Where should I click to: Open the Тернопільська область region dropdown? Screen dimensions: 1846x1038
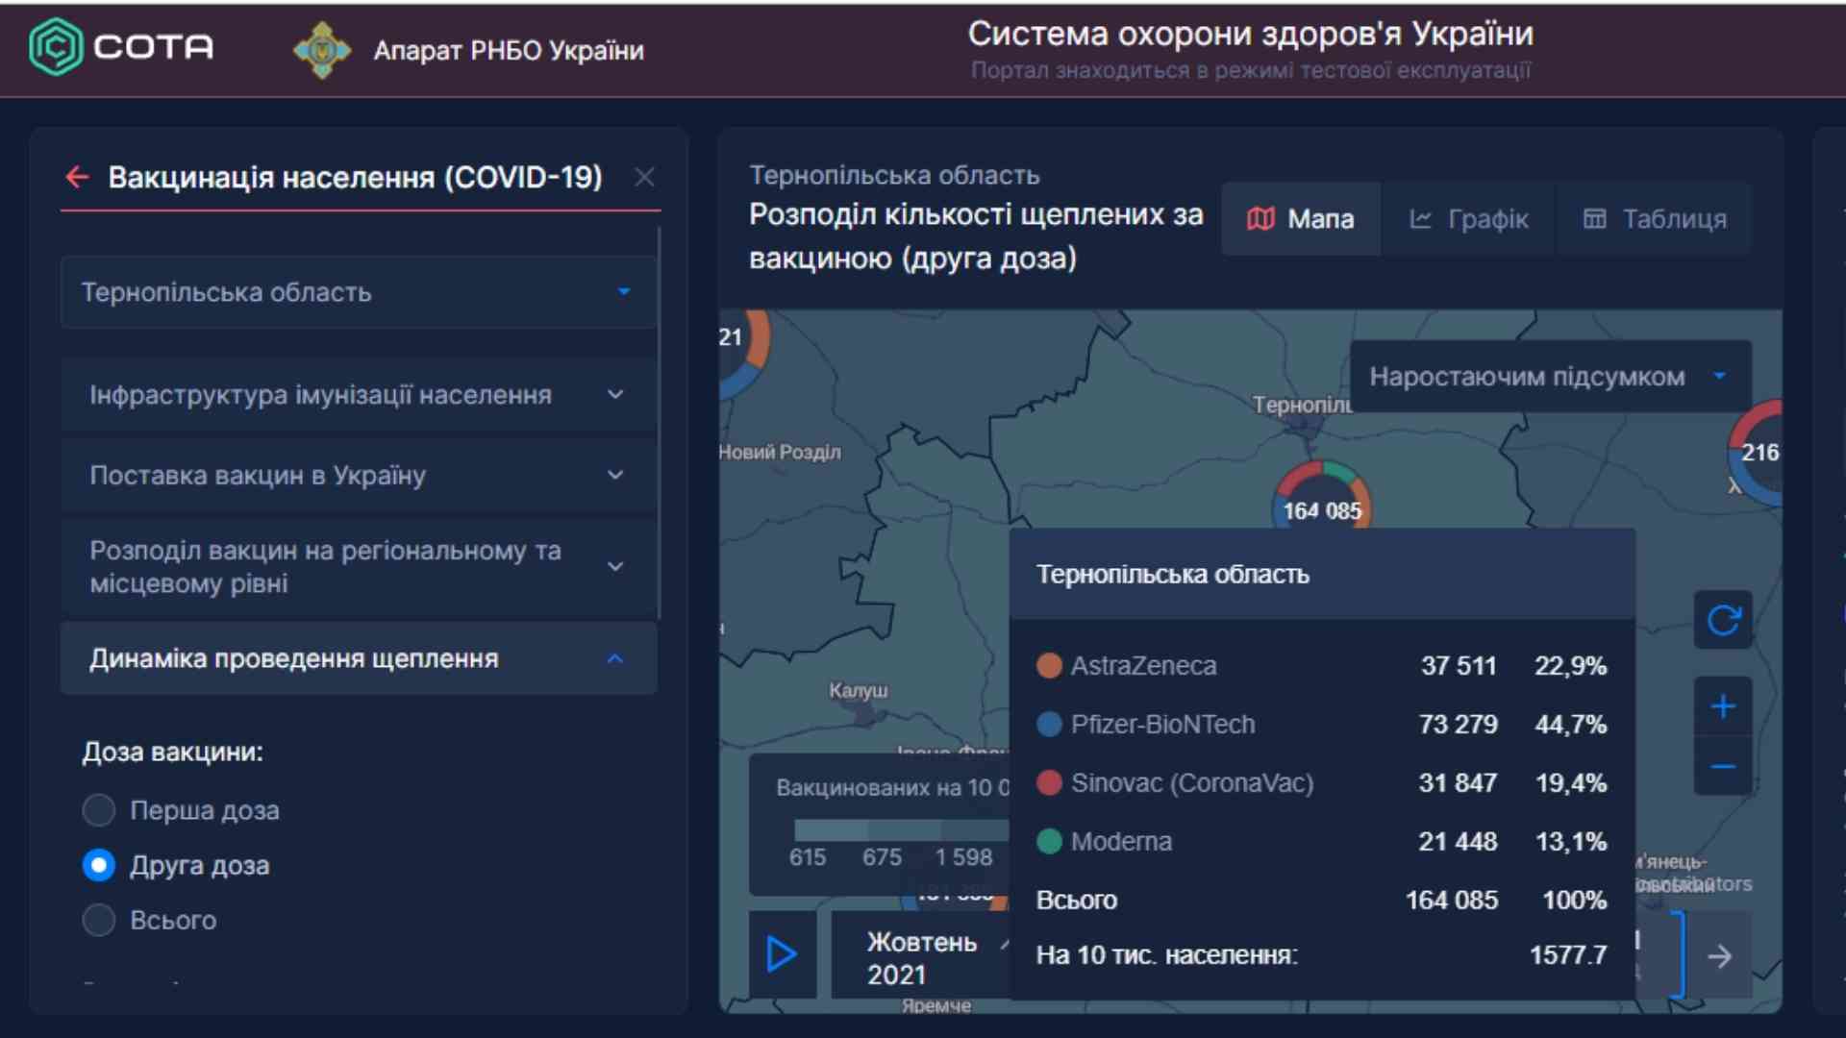coord(358,292)
